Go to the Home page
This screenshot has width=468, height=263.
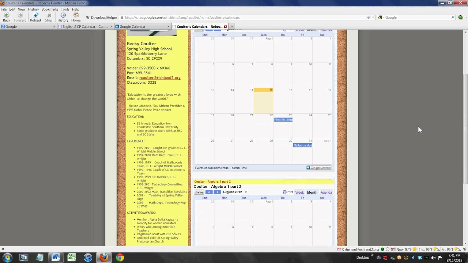point(76,17)
